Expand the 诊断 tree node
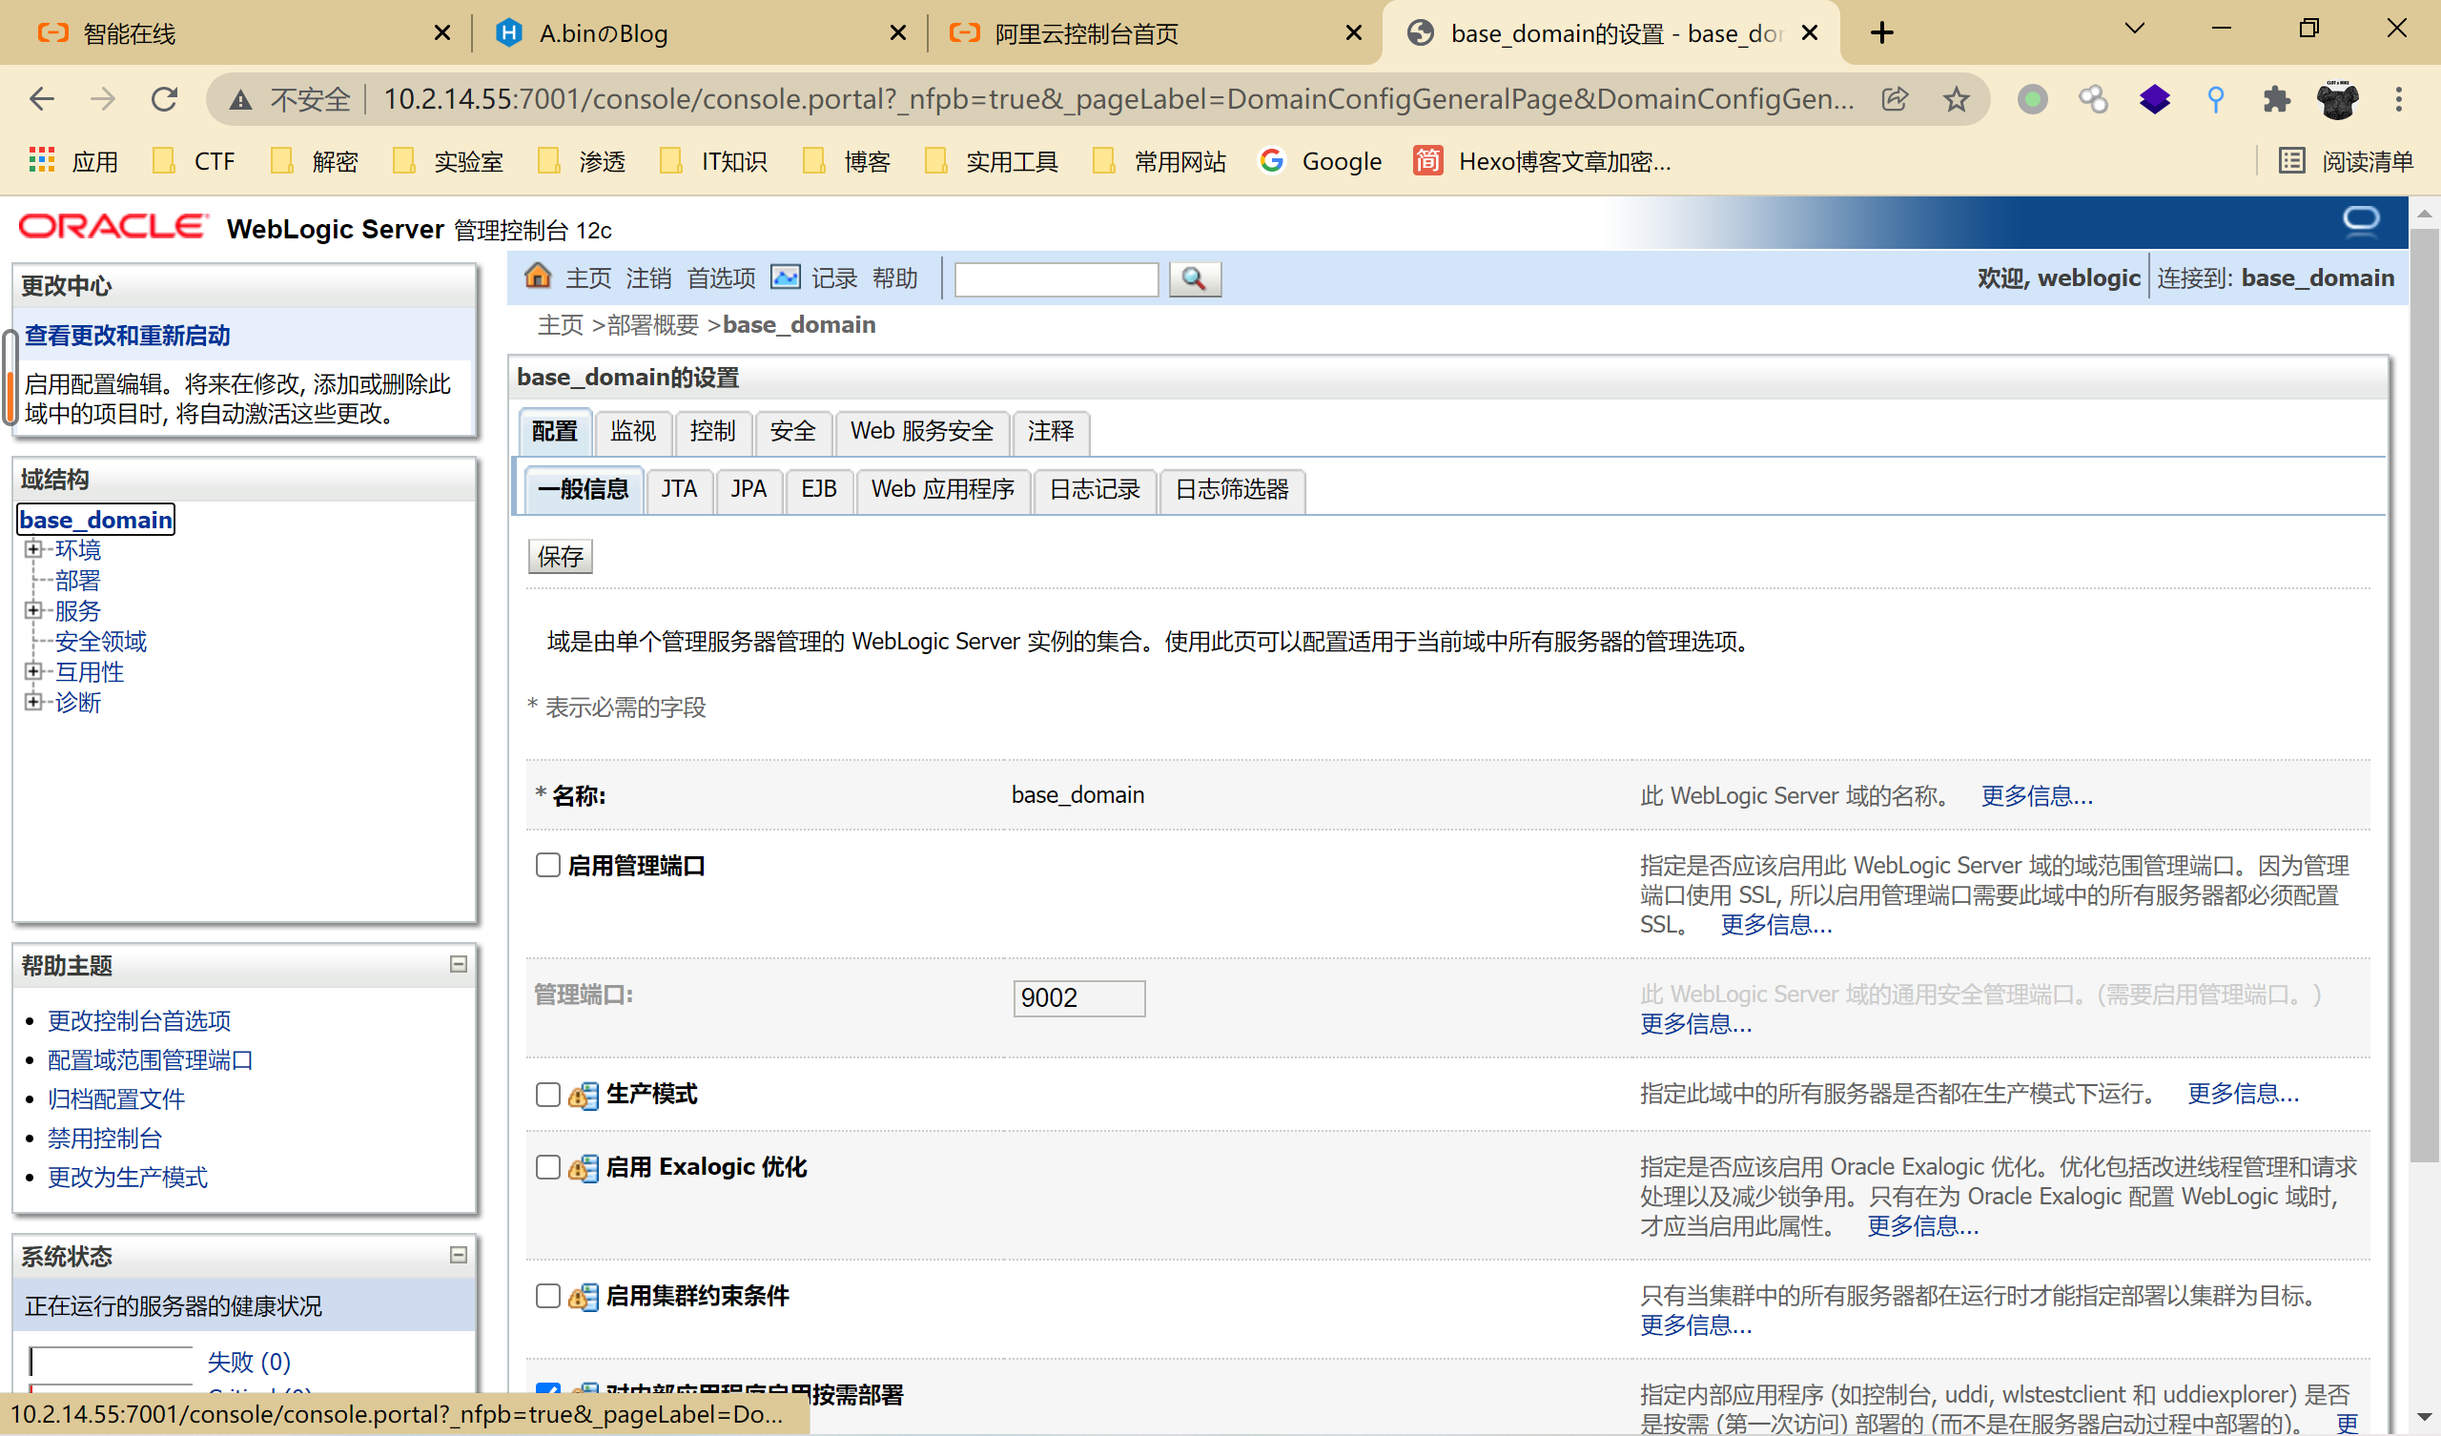 click(33, 701)
